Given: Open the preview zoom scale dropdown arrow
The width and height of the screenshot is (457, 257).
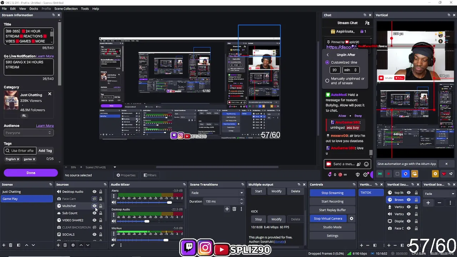Looking at the screenshot, I should pyautogui.click(x=115, y=167).
